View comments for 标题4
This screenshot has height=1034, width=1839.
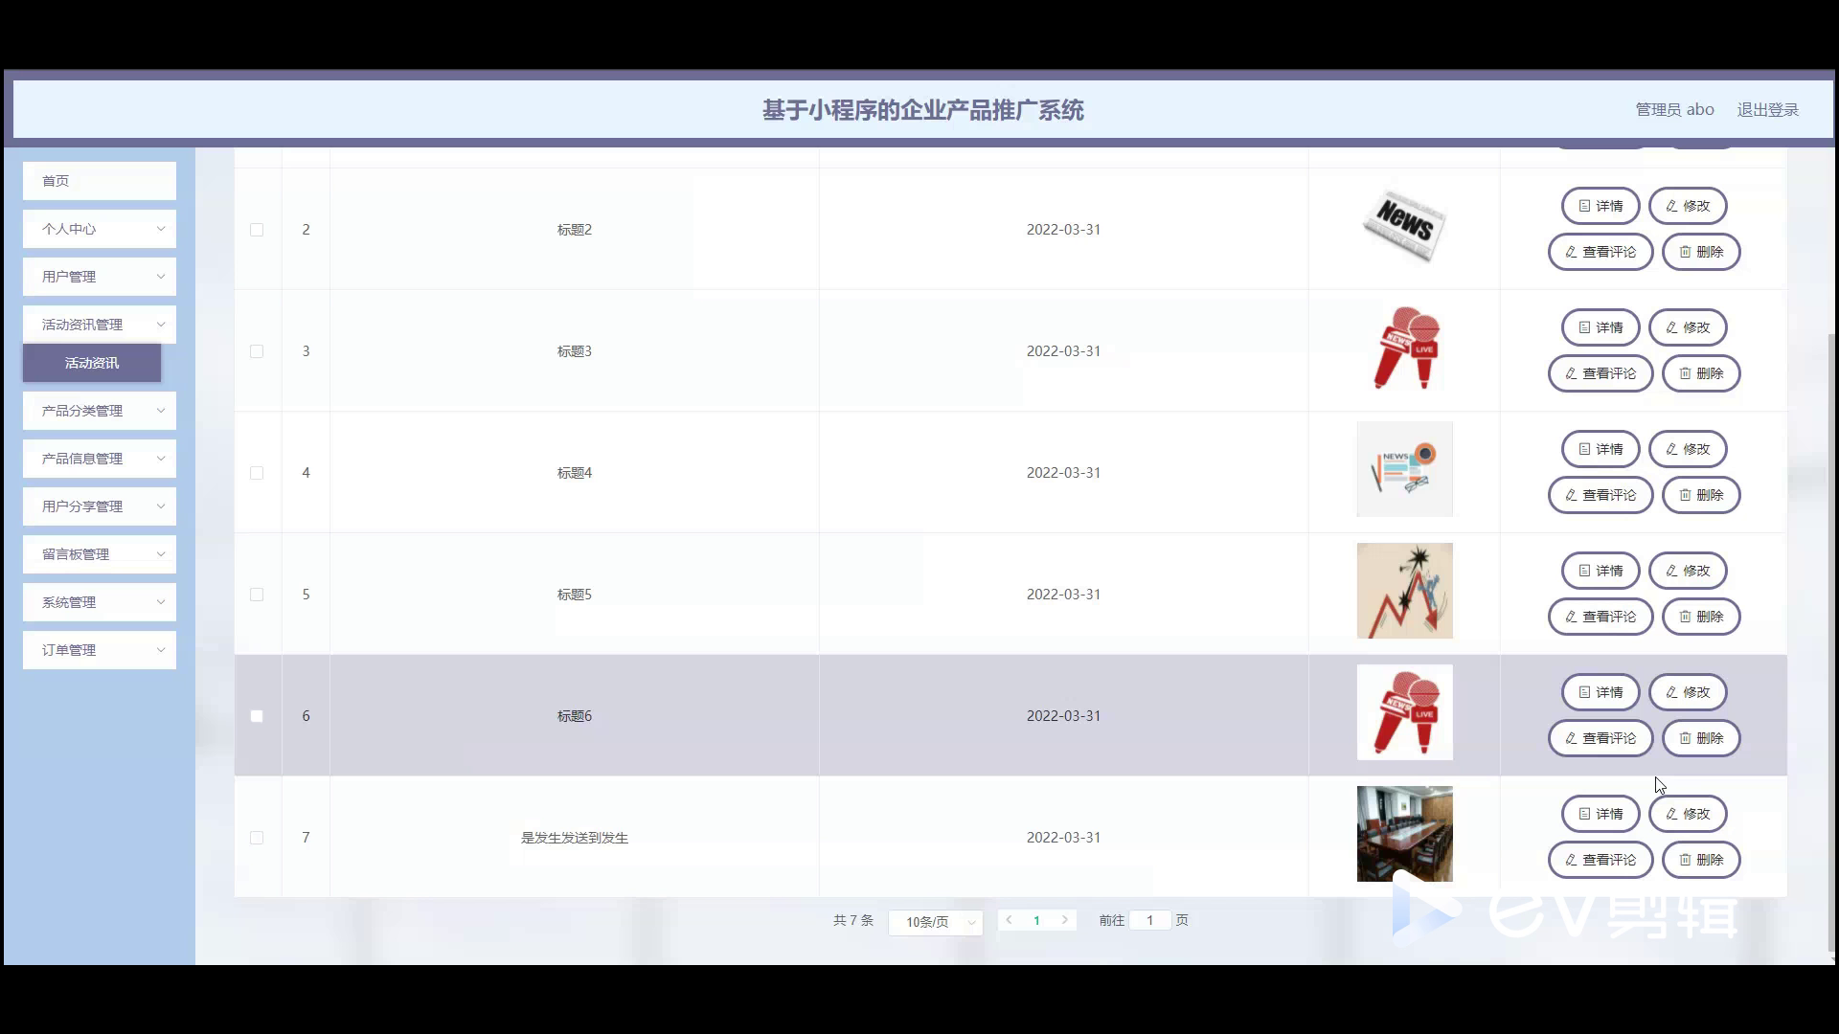click(x=1601, y=495)
